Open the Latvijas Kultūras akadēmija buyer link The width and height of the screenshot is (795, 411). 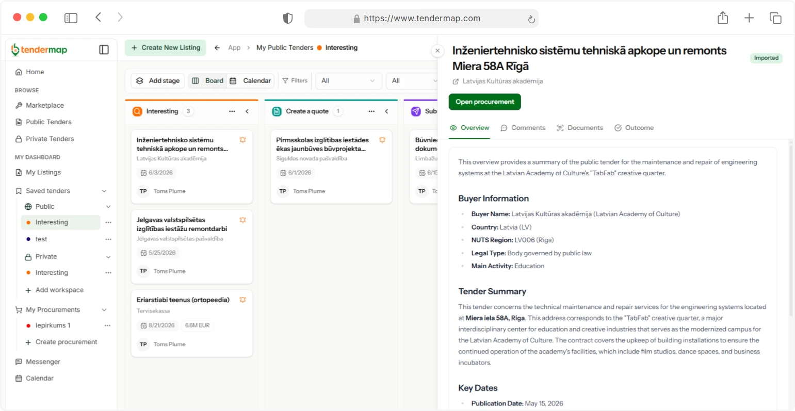click(498, 81)
